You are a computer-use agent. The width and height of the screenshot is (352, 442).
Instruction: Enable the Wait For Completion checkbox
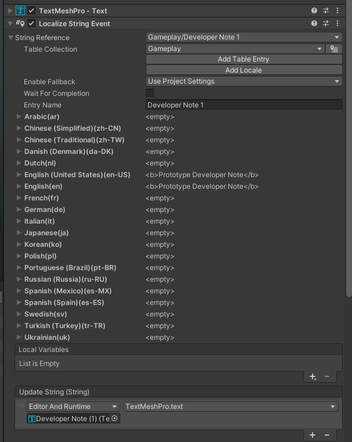click(150, 93)
